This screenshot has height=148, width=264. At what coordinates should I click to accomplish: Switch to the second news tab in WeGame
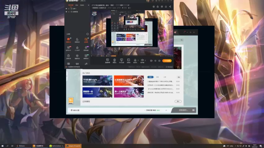click(157, 77)
